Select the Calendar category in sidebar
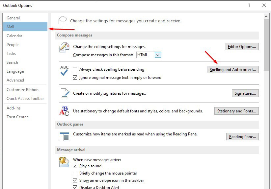This screenshot has height=189, width=271. point(14,36)
